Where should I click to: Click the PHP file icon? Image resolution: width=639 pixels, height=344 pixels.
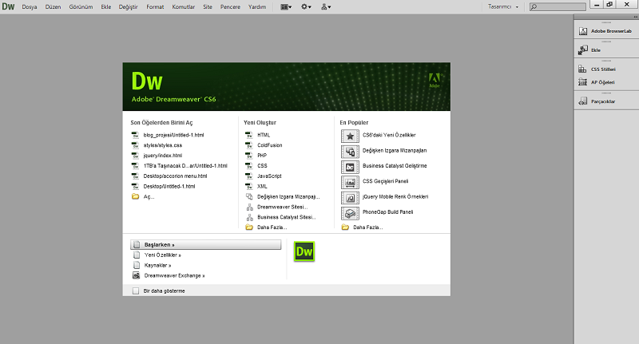pyautogui.click(x=249, y=156)
